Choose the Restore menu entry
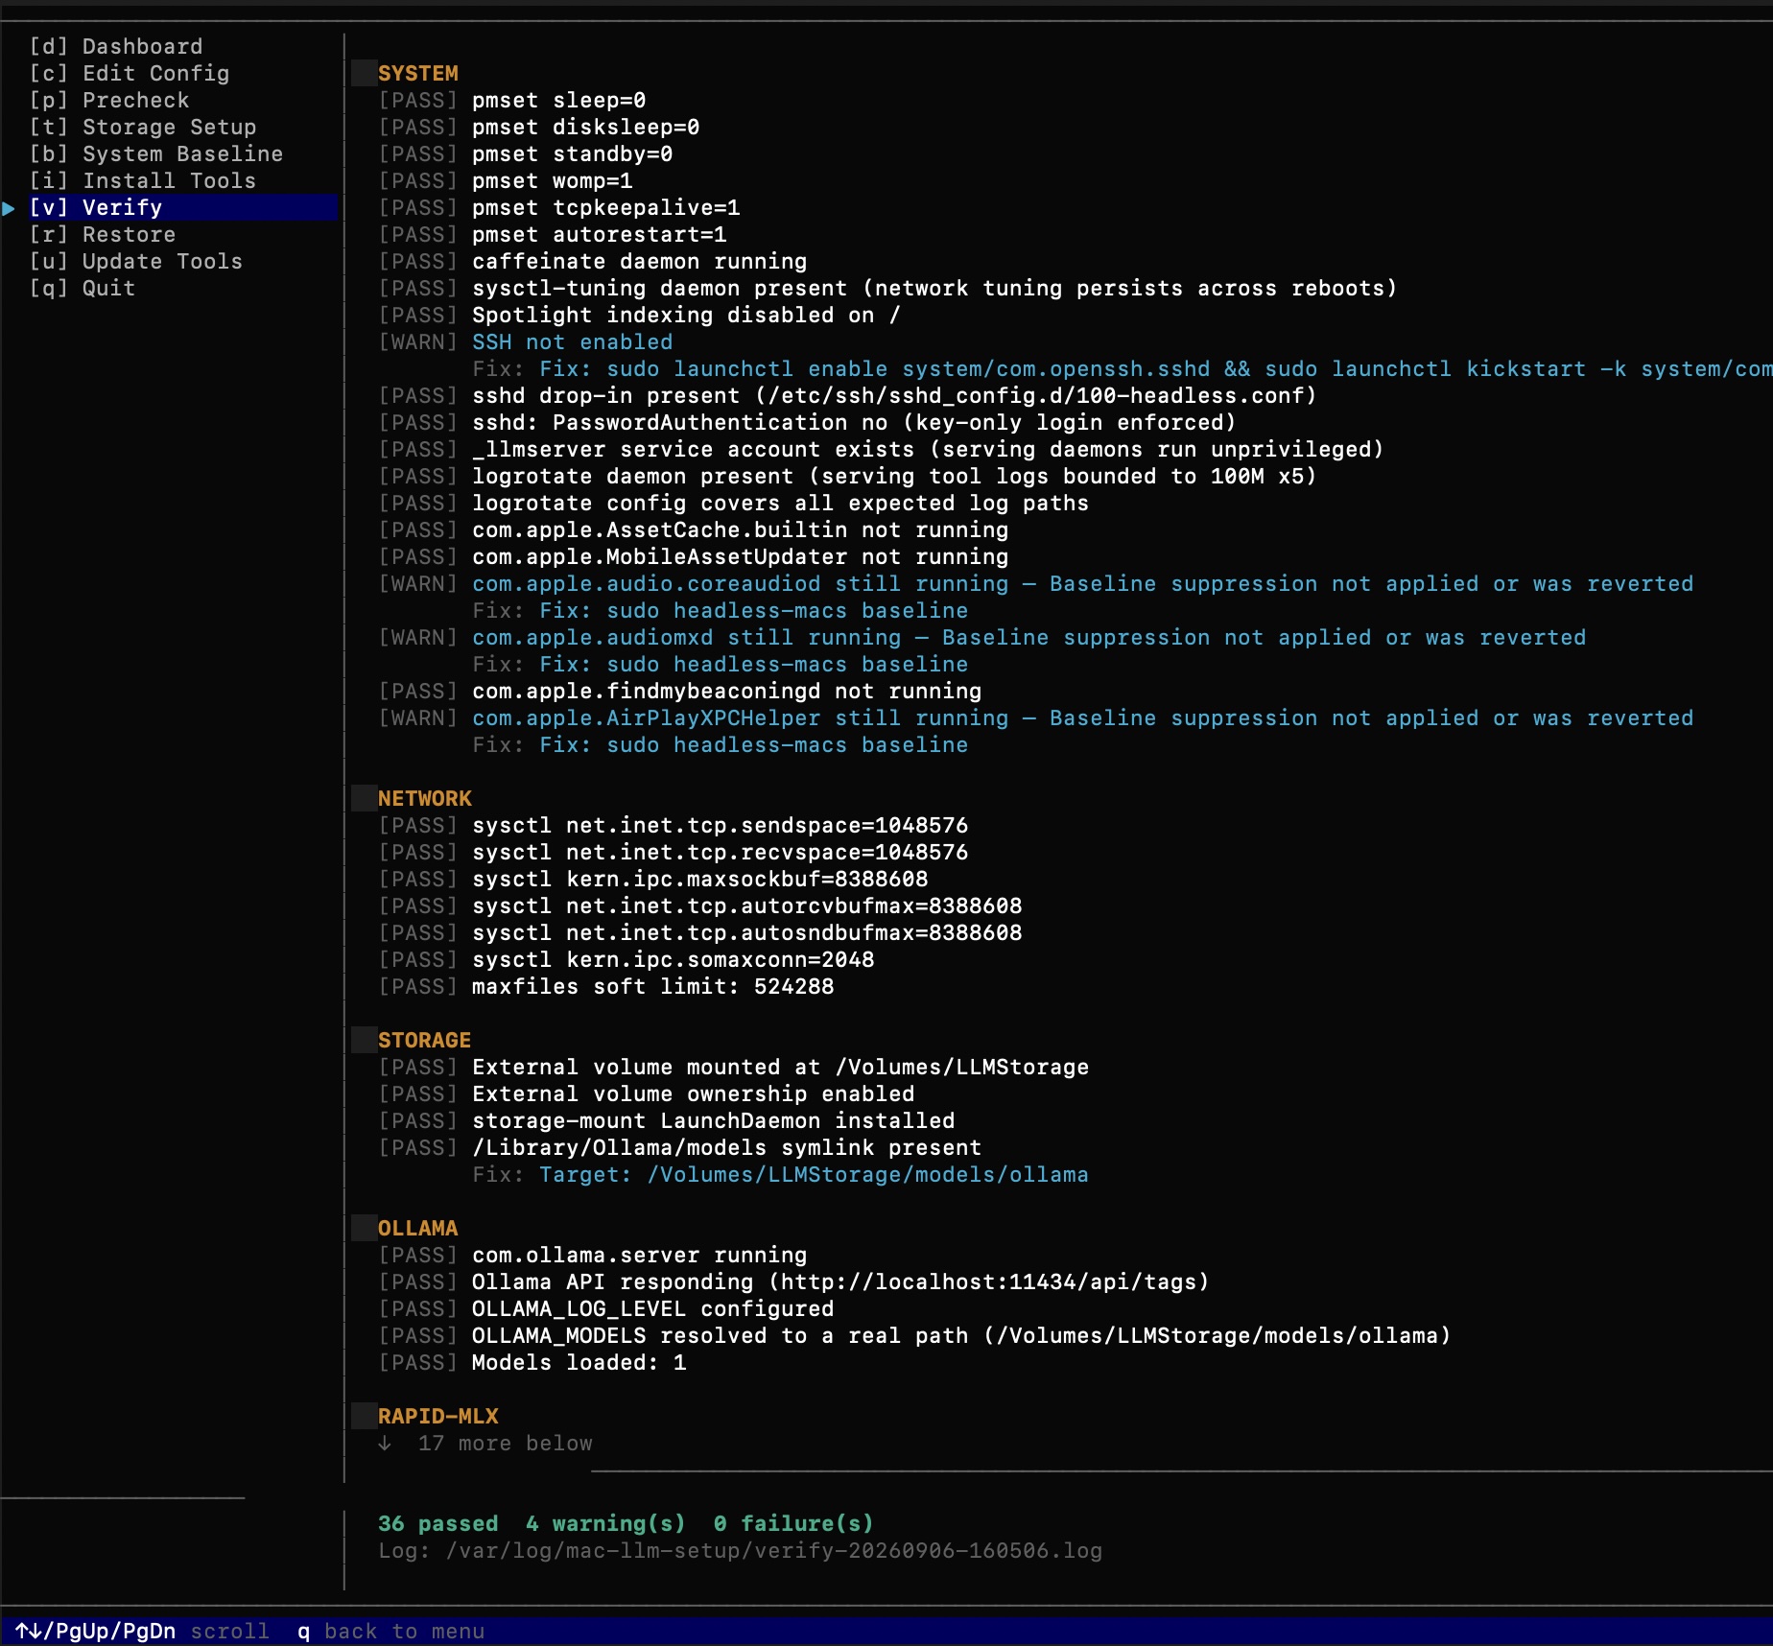This screenshot has height=1646, width=1773. [103, 234]
